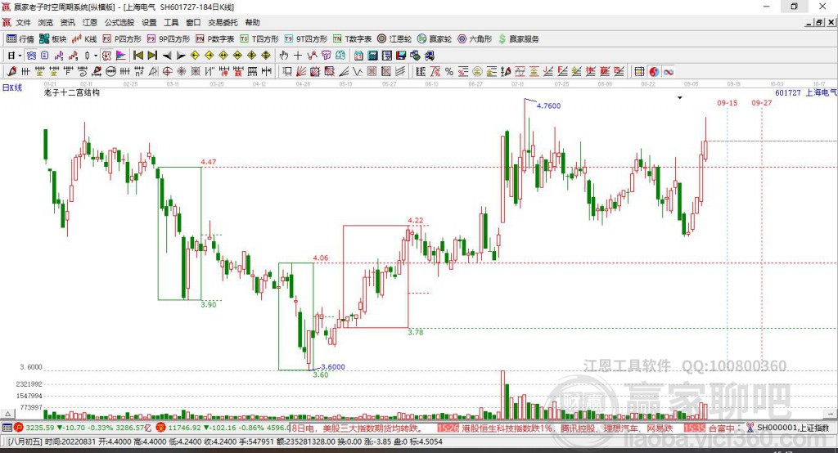This screenshot has height=453, width=838.
Task: Click the 09-27 date marker
Action: coord(762,102)
